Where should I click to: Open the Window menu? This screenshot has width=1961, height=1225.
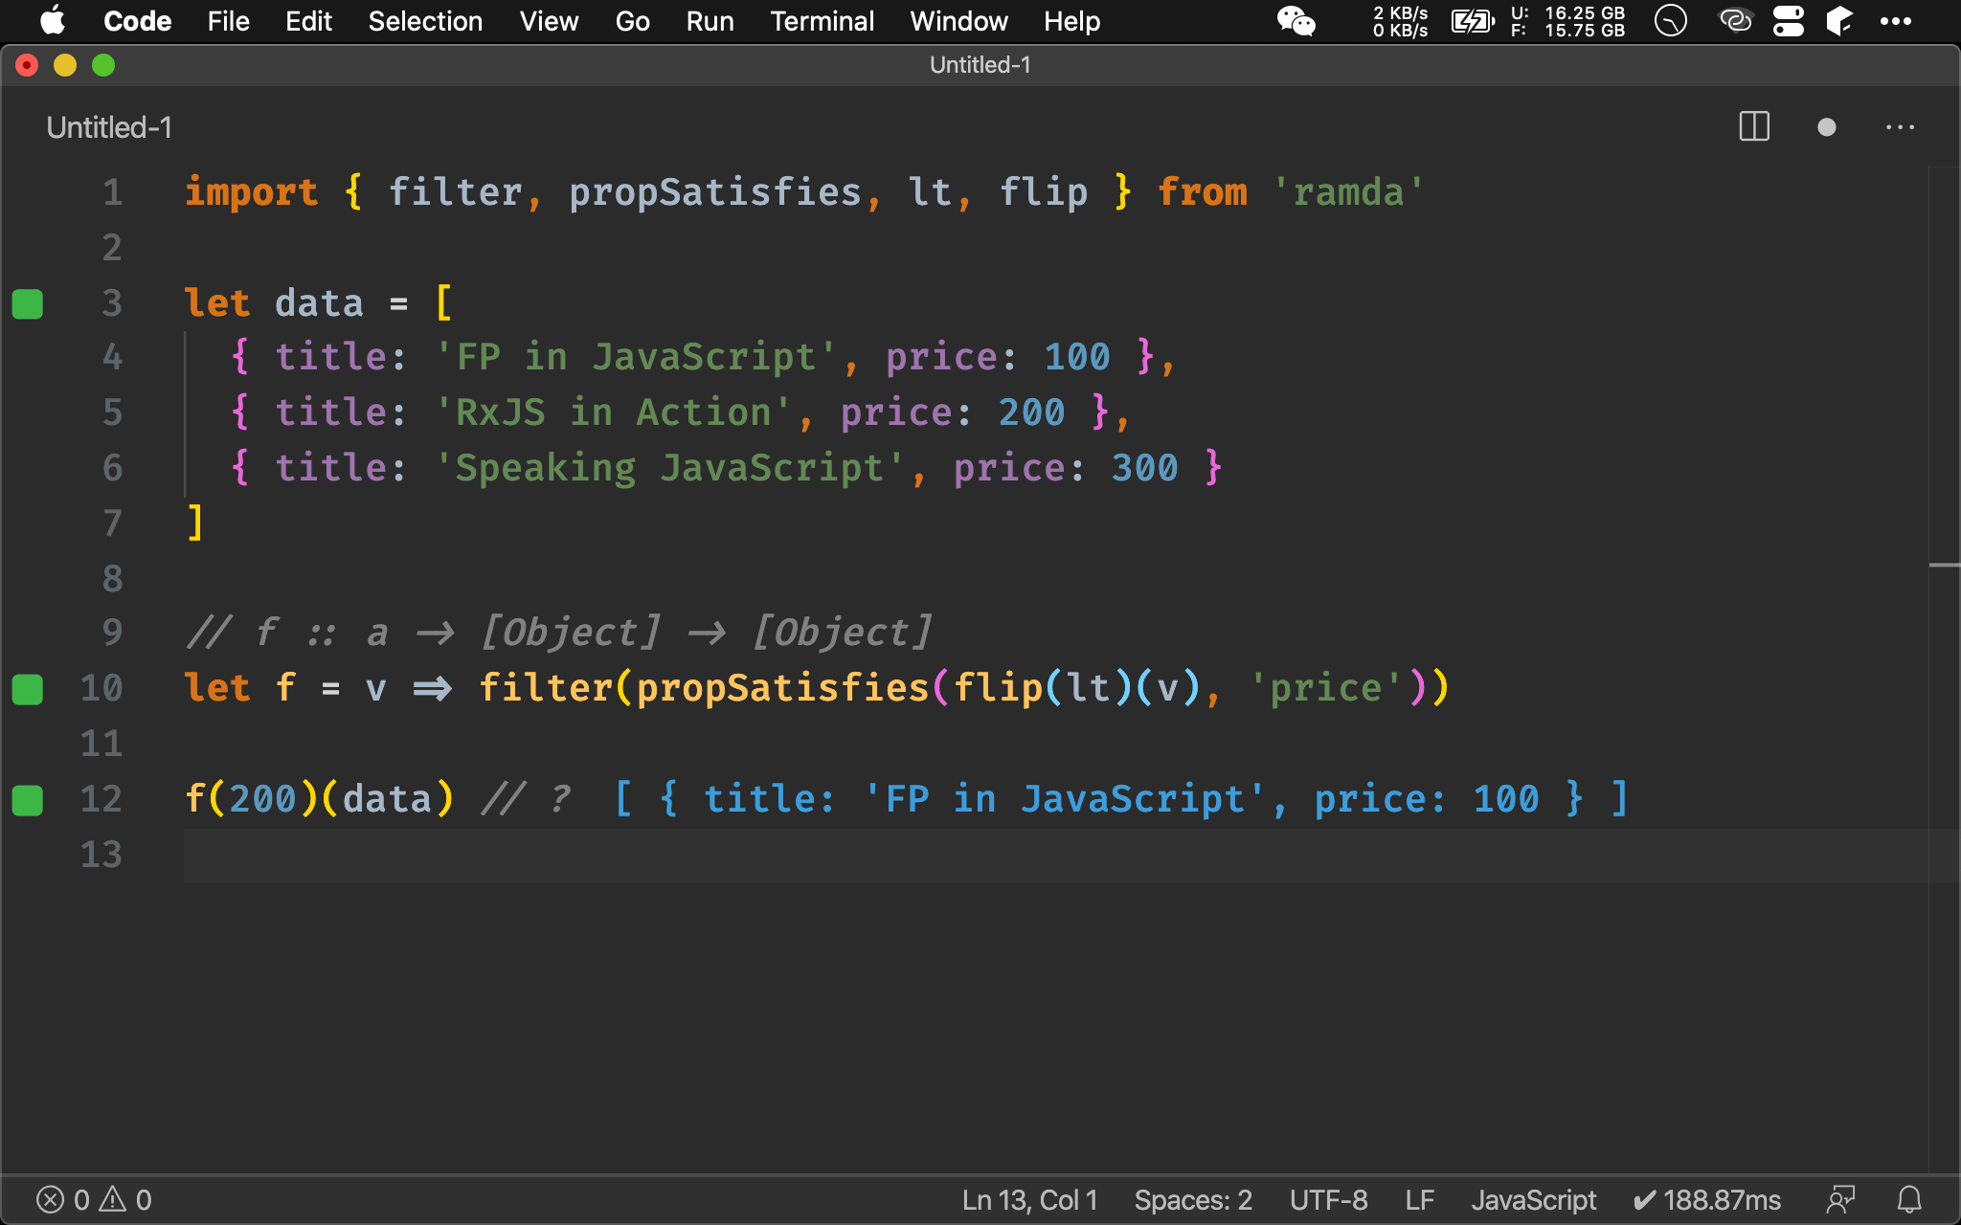coord(958,21)
